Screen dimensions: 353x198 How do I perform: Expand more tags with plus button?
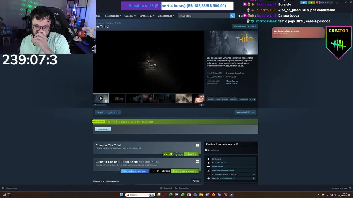[x=254, y=100]
